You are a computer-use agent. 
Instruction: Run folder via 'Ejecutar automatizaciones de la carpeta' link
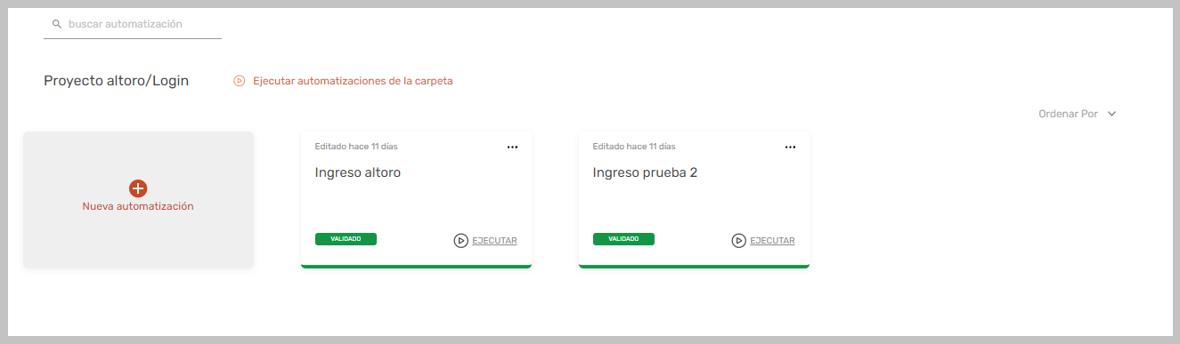click(x=353, y=81)
